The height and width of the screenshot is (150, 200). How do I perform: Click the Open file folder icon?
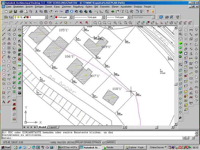pyautogui.click(x=10, y=12)
